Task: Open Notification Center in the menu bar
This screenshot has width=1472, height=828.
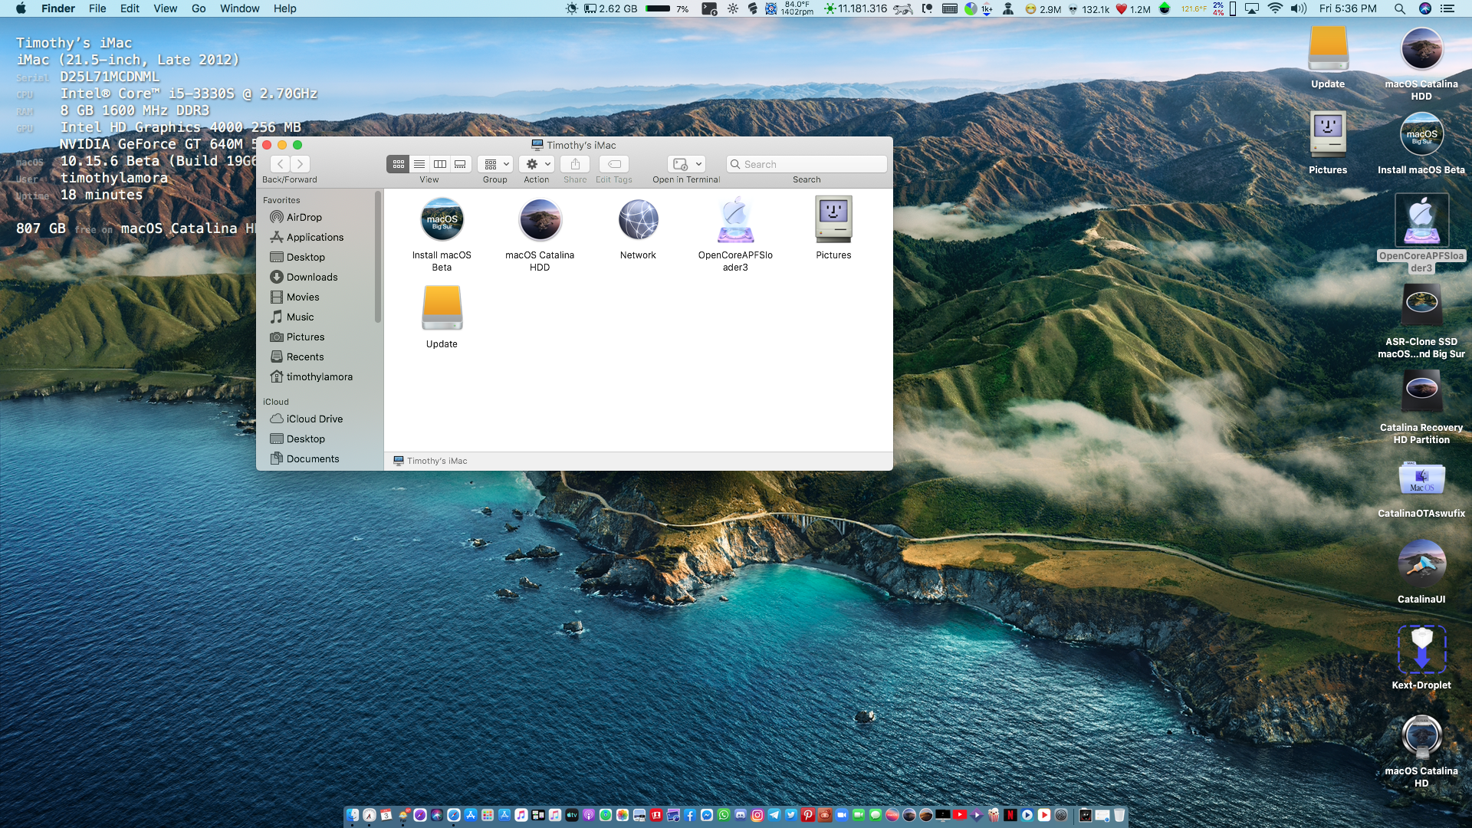Action: point(1447,8)
